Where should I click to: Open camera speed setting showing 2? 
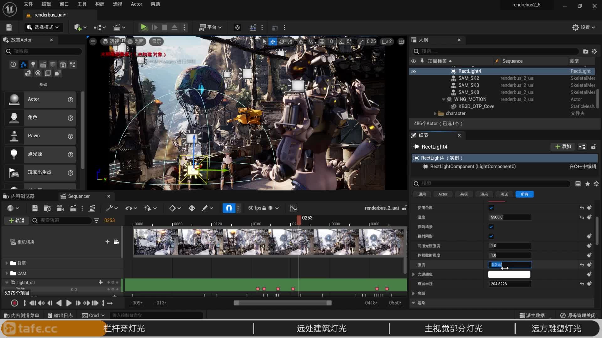click(387, 41)
